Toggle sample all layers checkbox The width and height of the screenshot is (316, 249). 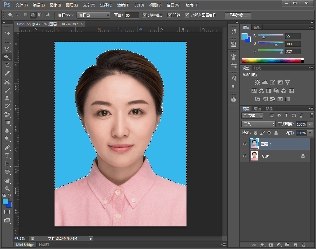point(187,15)
